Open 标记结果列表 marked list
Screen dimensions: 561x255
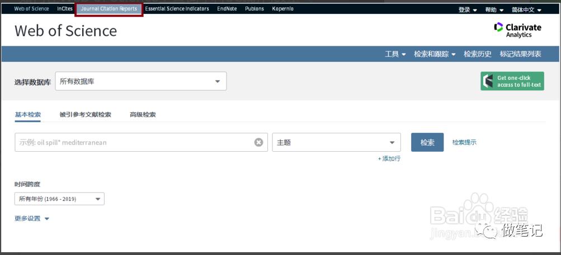[x=521, y=54]
